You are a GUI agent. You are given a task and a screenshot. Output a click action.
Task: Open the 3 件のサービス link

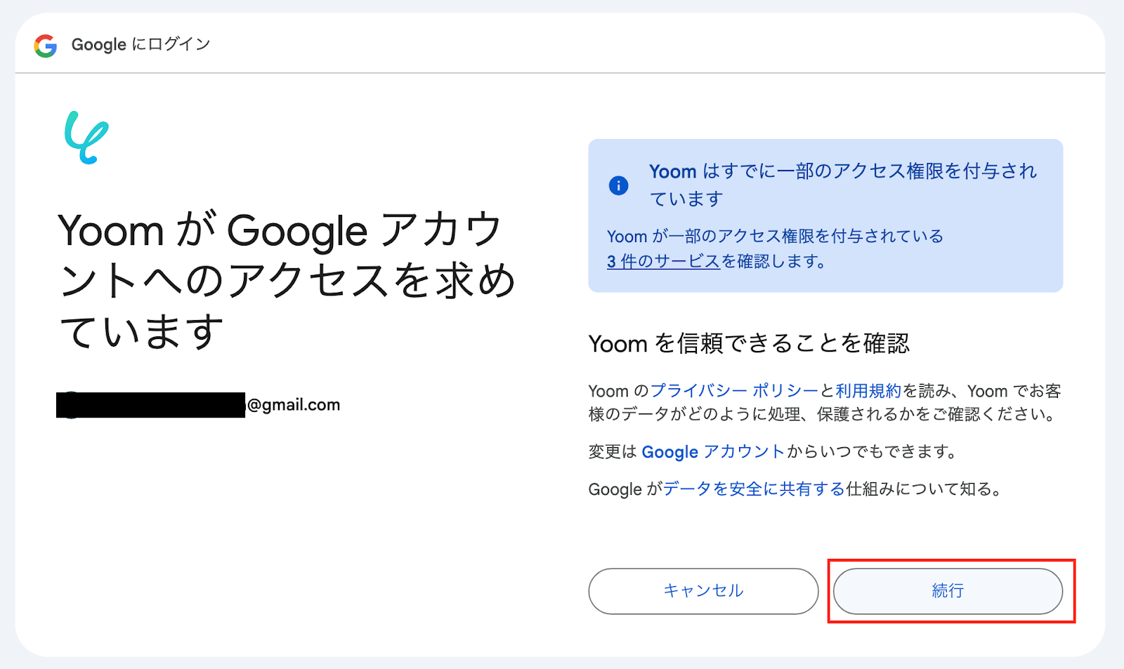(663, 262)
